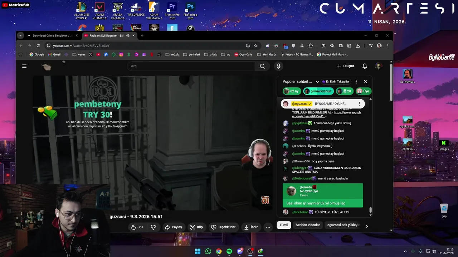Like the video with 367 likes
Viewport: 458px width, 257px height.
137,227
